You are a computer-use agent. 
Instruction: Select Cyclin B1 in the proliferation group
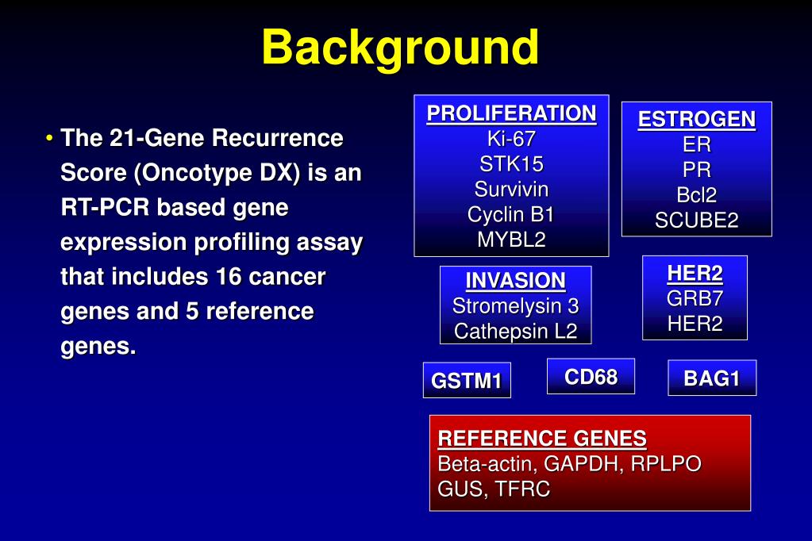click(511, 214)
